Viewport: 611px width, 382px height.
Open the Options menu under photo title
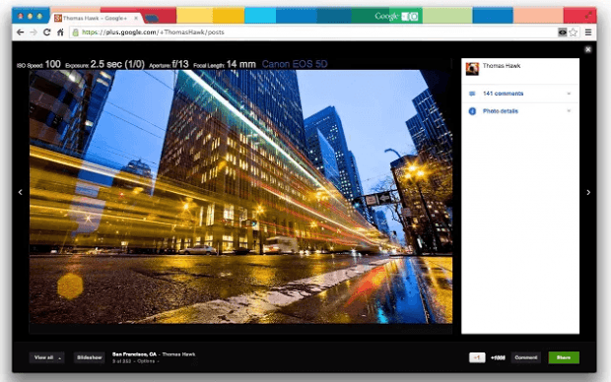(x=147, y=361)
